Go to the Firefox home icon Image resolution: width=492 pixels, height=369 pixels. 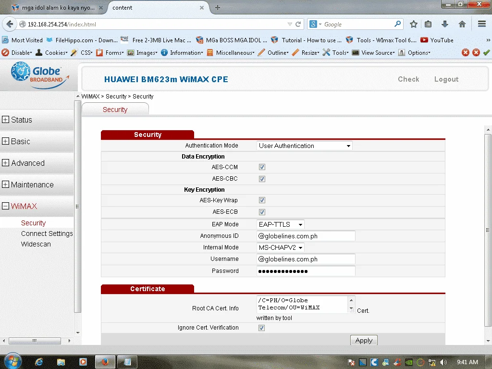[x=462, y=24]
